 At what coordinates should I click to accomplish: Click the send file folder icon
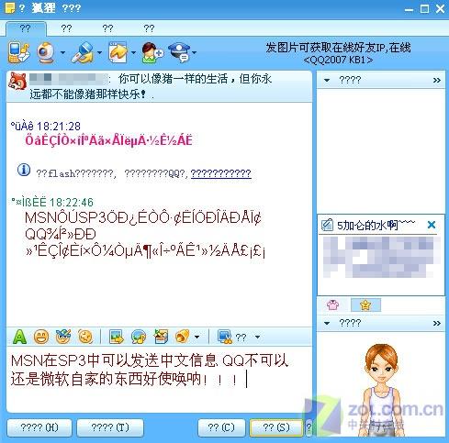(118, 52)
